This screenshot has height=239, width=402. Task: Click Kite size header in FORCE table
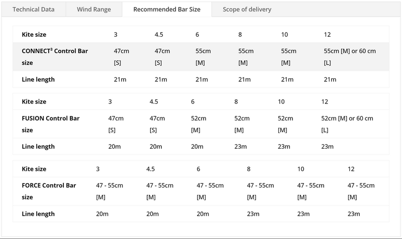34,169
